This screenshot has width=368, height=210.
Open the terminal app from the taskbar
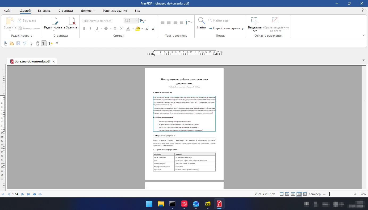coord(173,204)
